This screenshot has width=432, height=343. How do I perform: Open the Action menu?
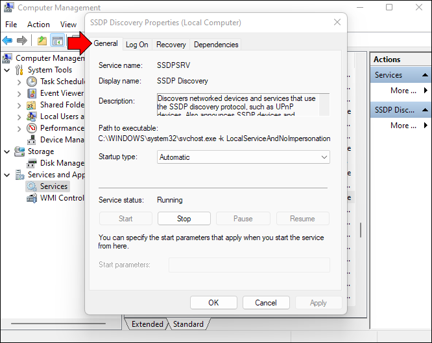(38, 25)
